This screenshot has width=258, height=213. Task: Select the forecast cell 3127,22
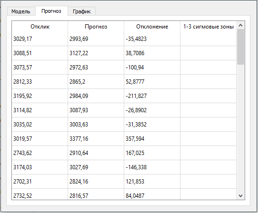point(96,53)
